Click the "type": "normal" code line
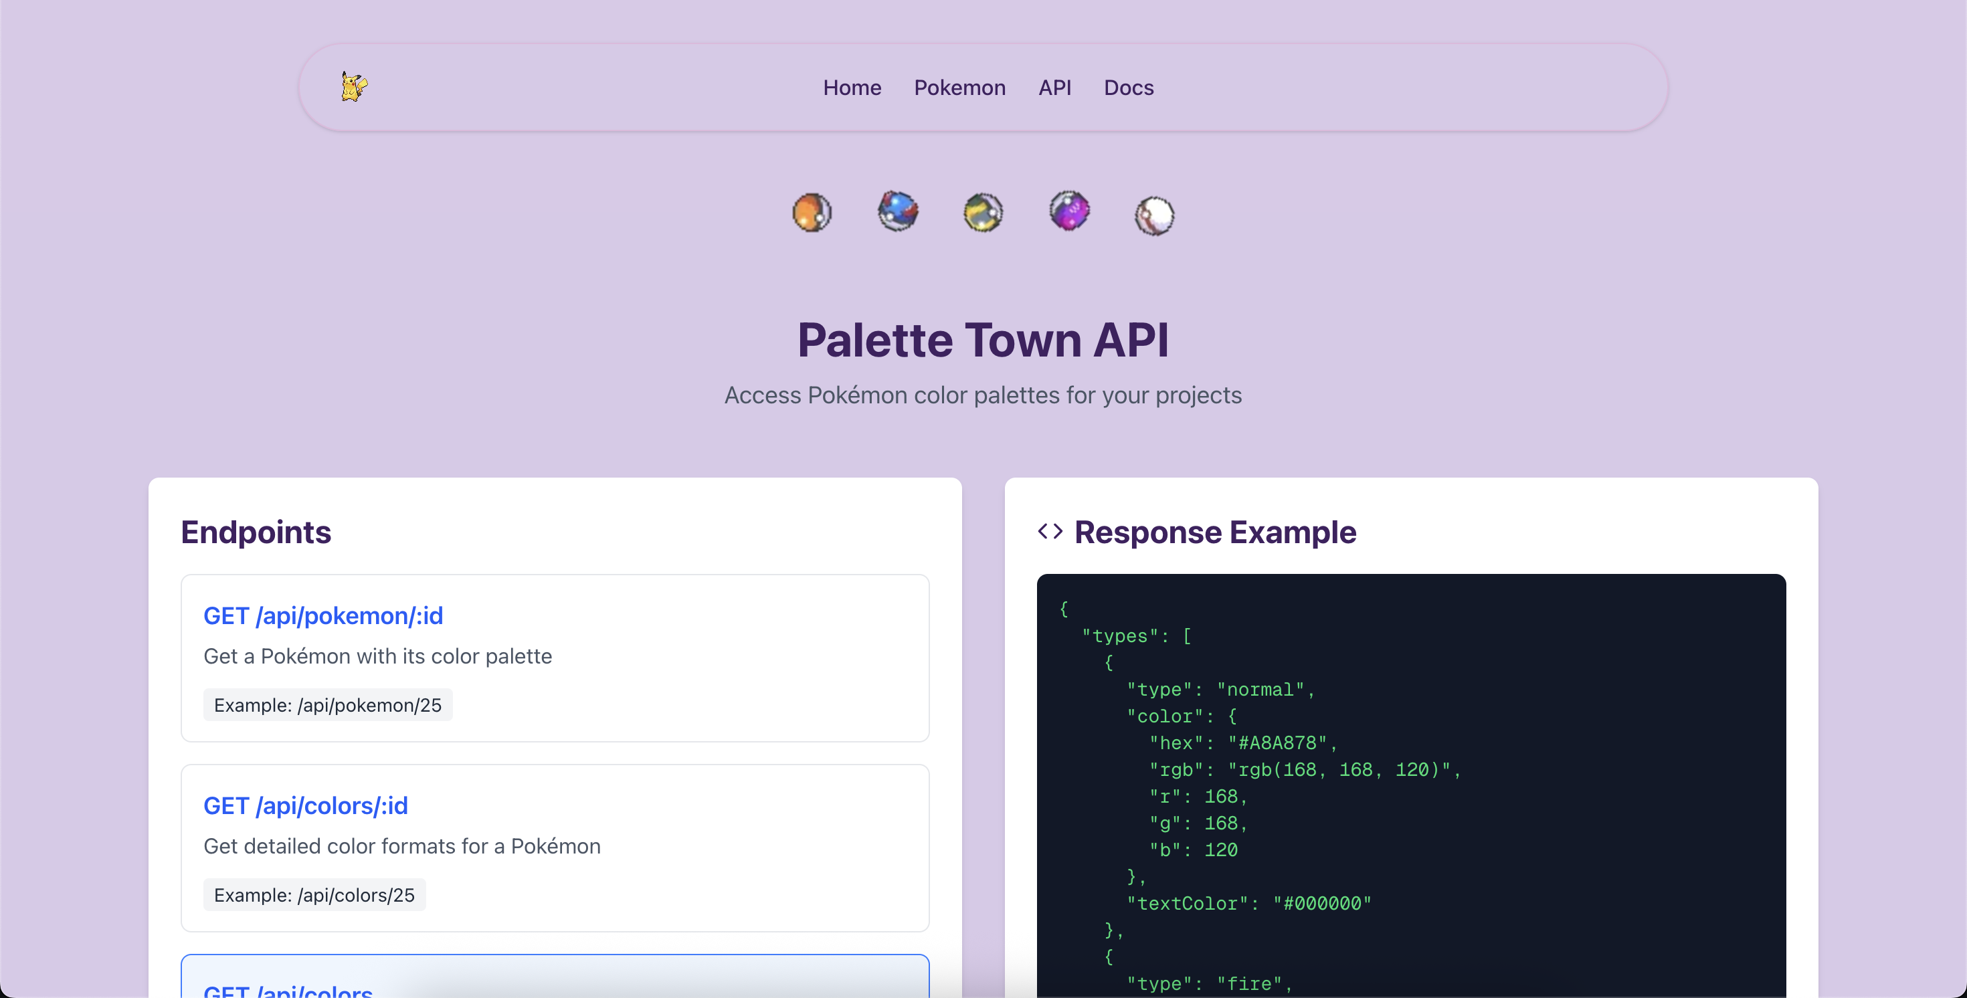 click(1220, 690)
